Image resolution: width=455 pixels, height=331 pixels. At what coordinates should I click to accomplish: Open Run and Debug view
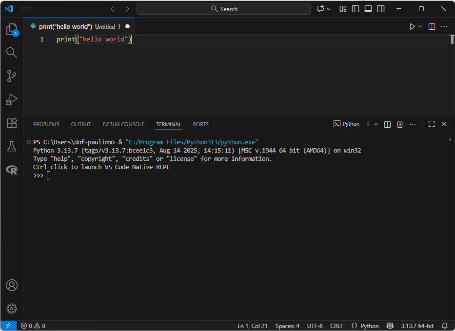[x=12, y=99]
